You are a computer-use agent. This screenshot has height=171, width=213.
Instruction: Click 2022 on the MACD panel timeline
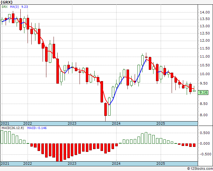[x=28, y=163]
